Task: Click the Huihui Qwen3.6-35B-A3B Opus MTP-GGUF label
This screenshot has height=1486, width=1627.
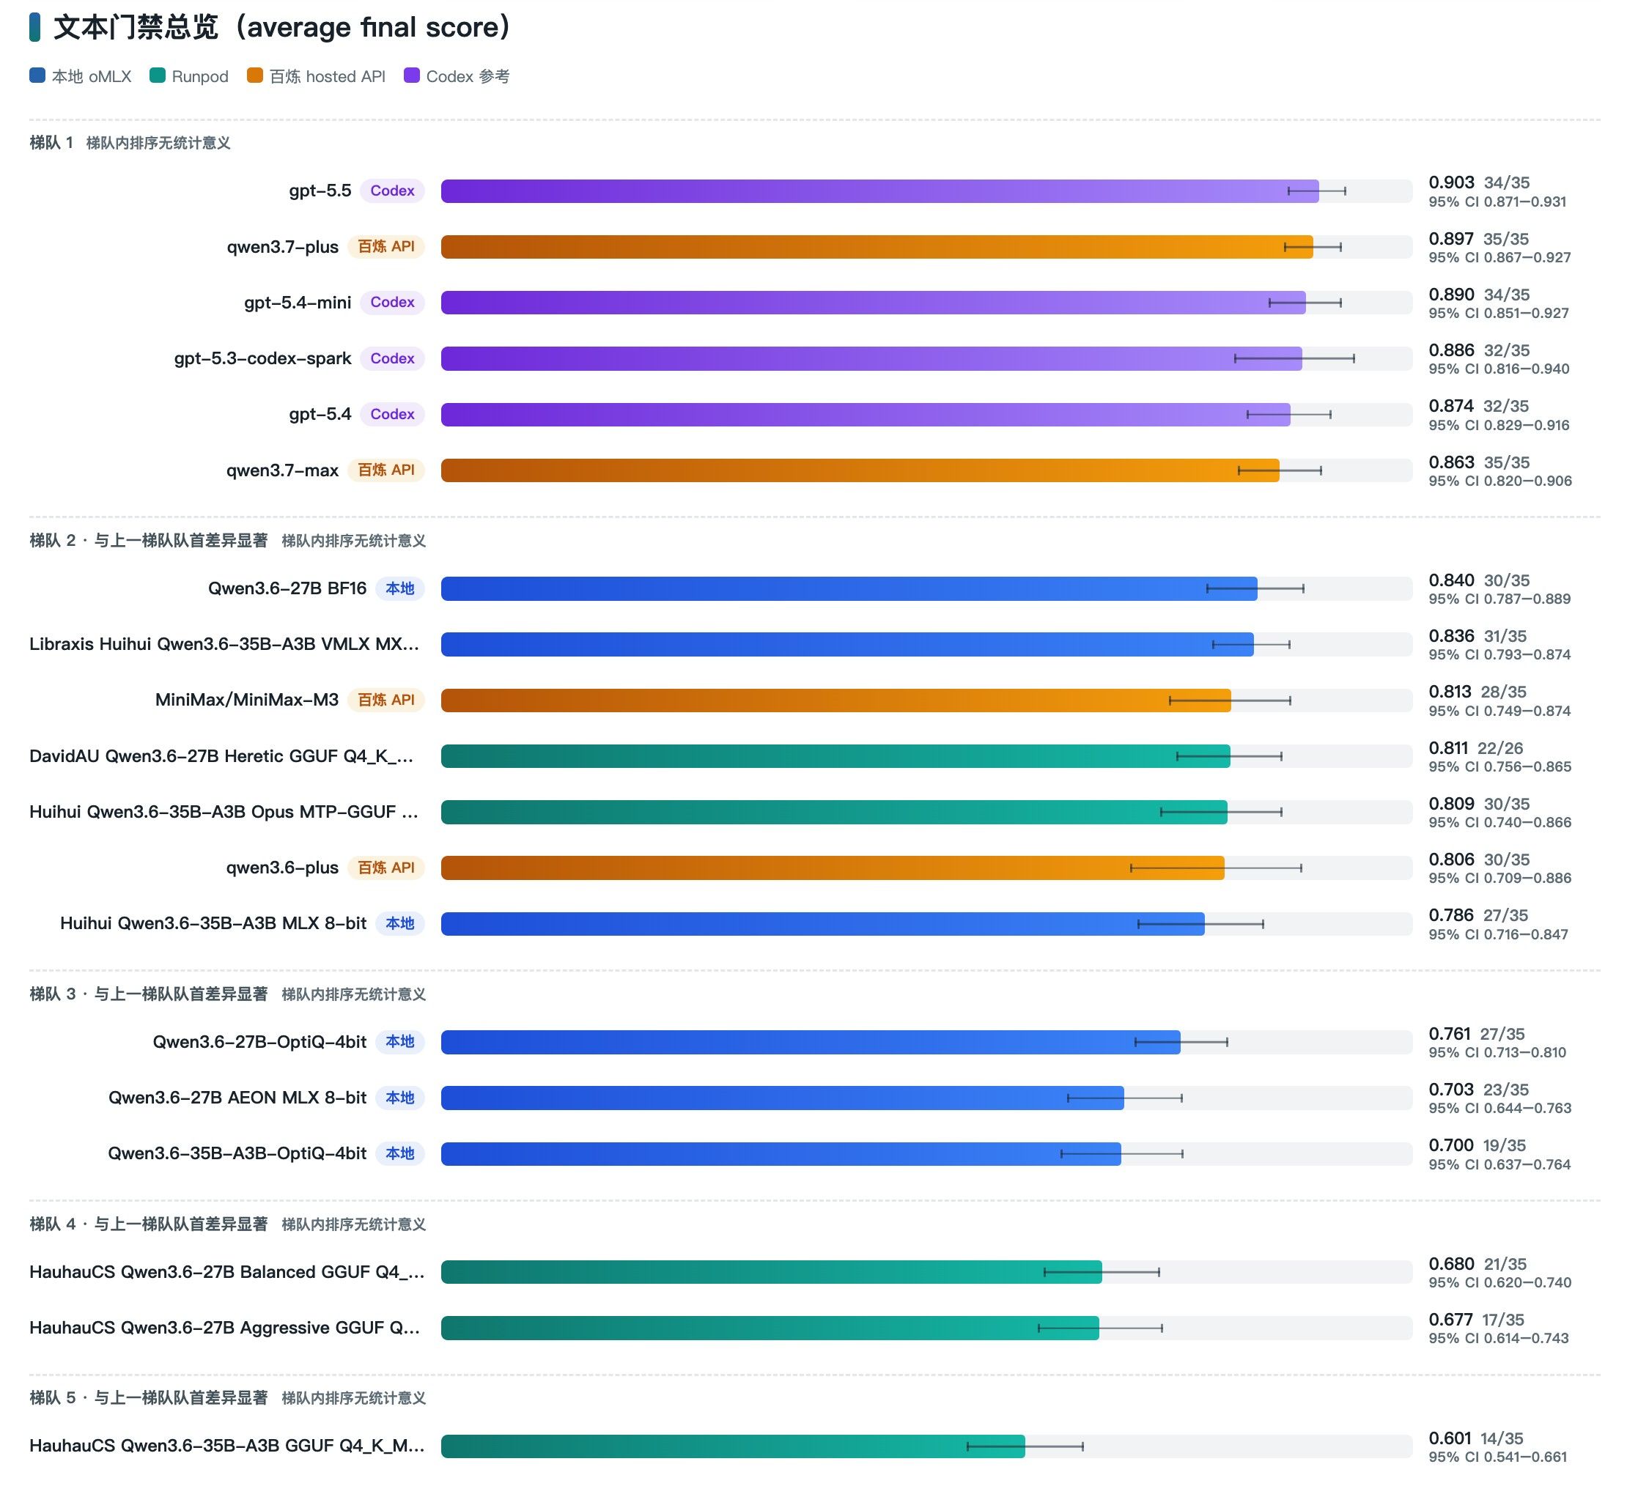Action: (x=224, y=812)
